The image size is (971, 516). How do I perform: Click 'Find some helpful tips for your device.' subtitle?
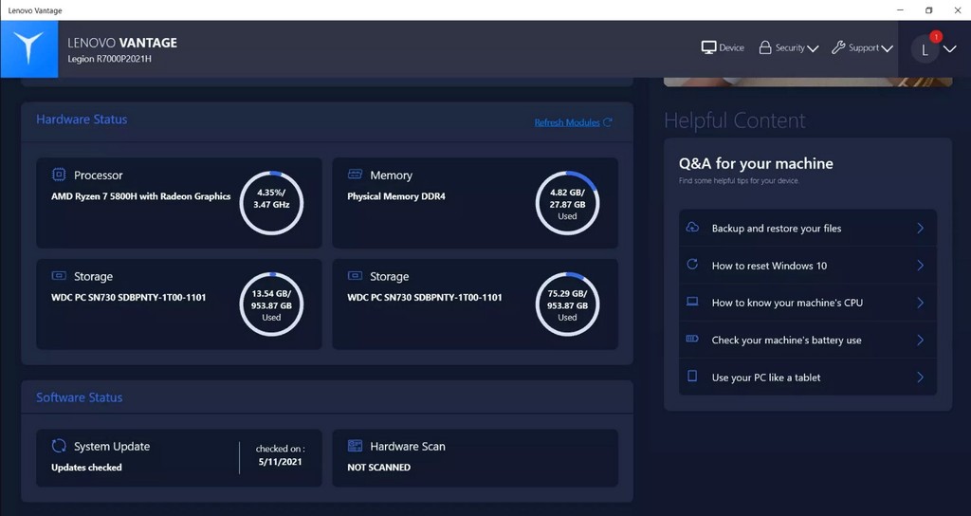tap(739, 181)
